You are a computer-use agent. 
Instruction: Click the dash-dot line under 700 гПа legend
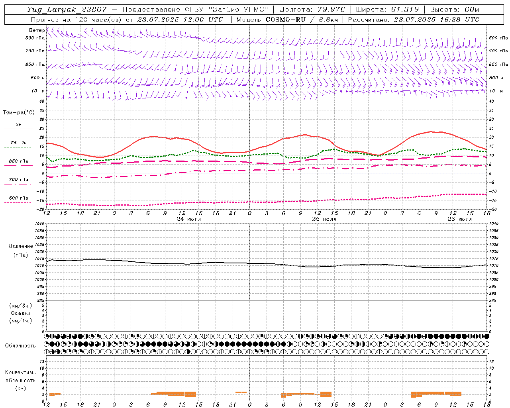tap(18, 184)
